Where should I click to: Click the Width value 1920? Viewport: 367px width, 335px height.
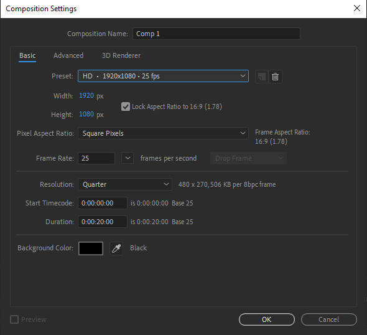pos(86,95)
